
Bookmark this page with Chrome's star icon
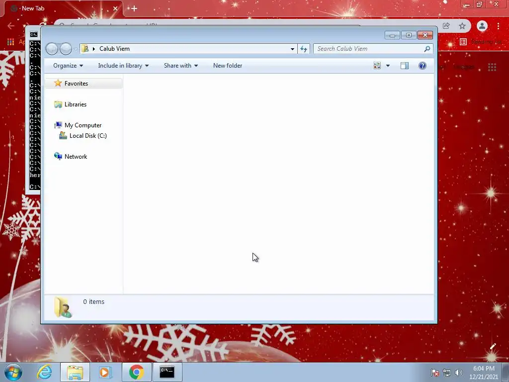pyautogui.click(x=462, y=26)
